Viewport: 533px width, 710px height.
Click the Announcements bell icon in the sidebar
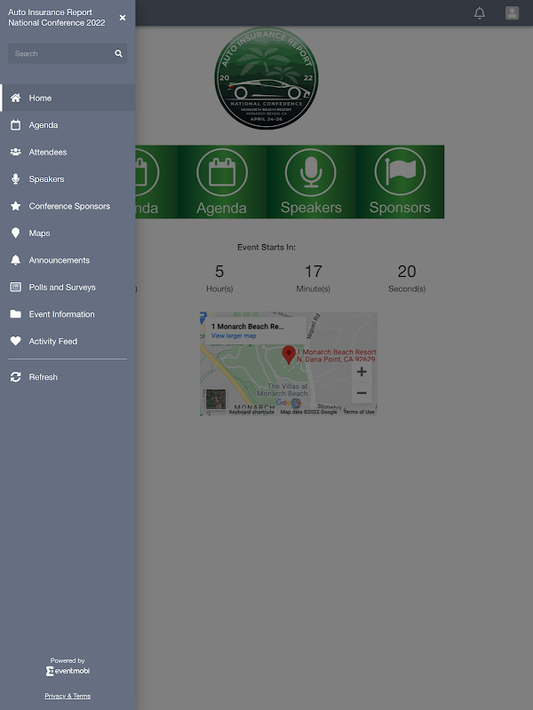pos(15,260)
